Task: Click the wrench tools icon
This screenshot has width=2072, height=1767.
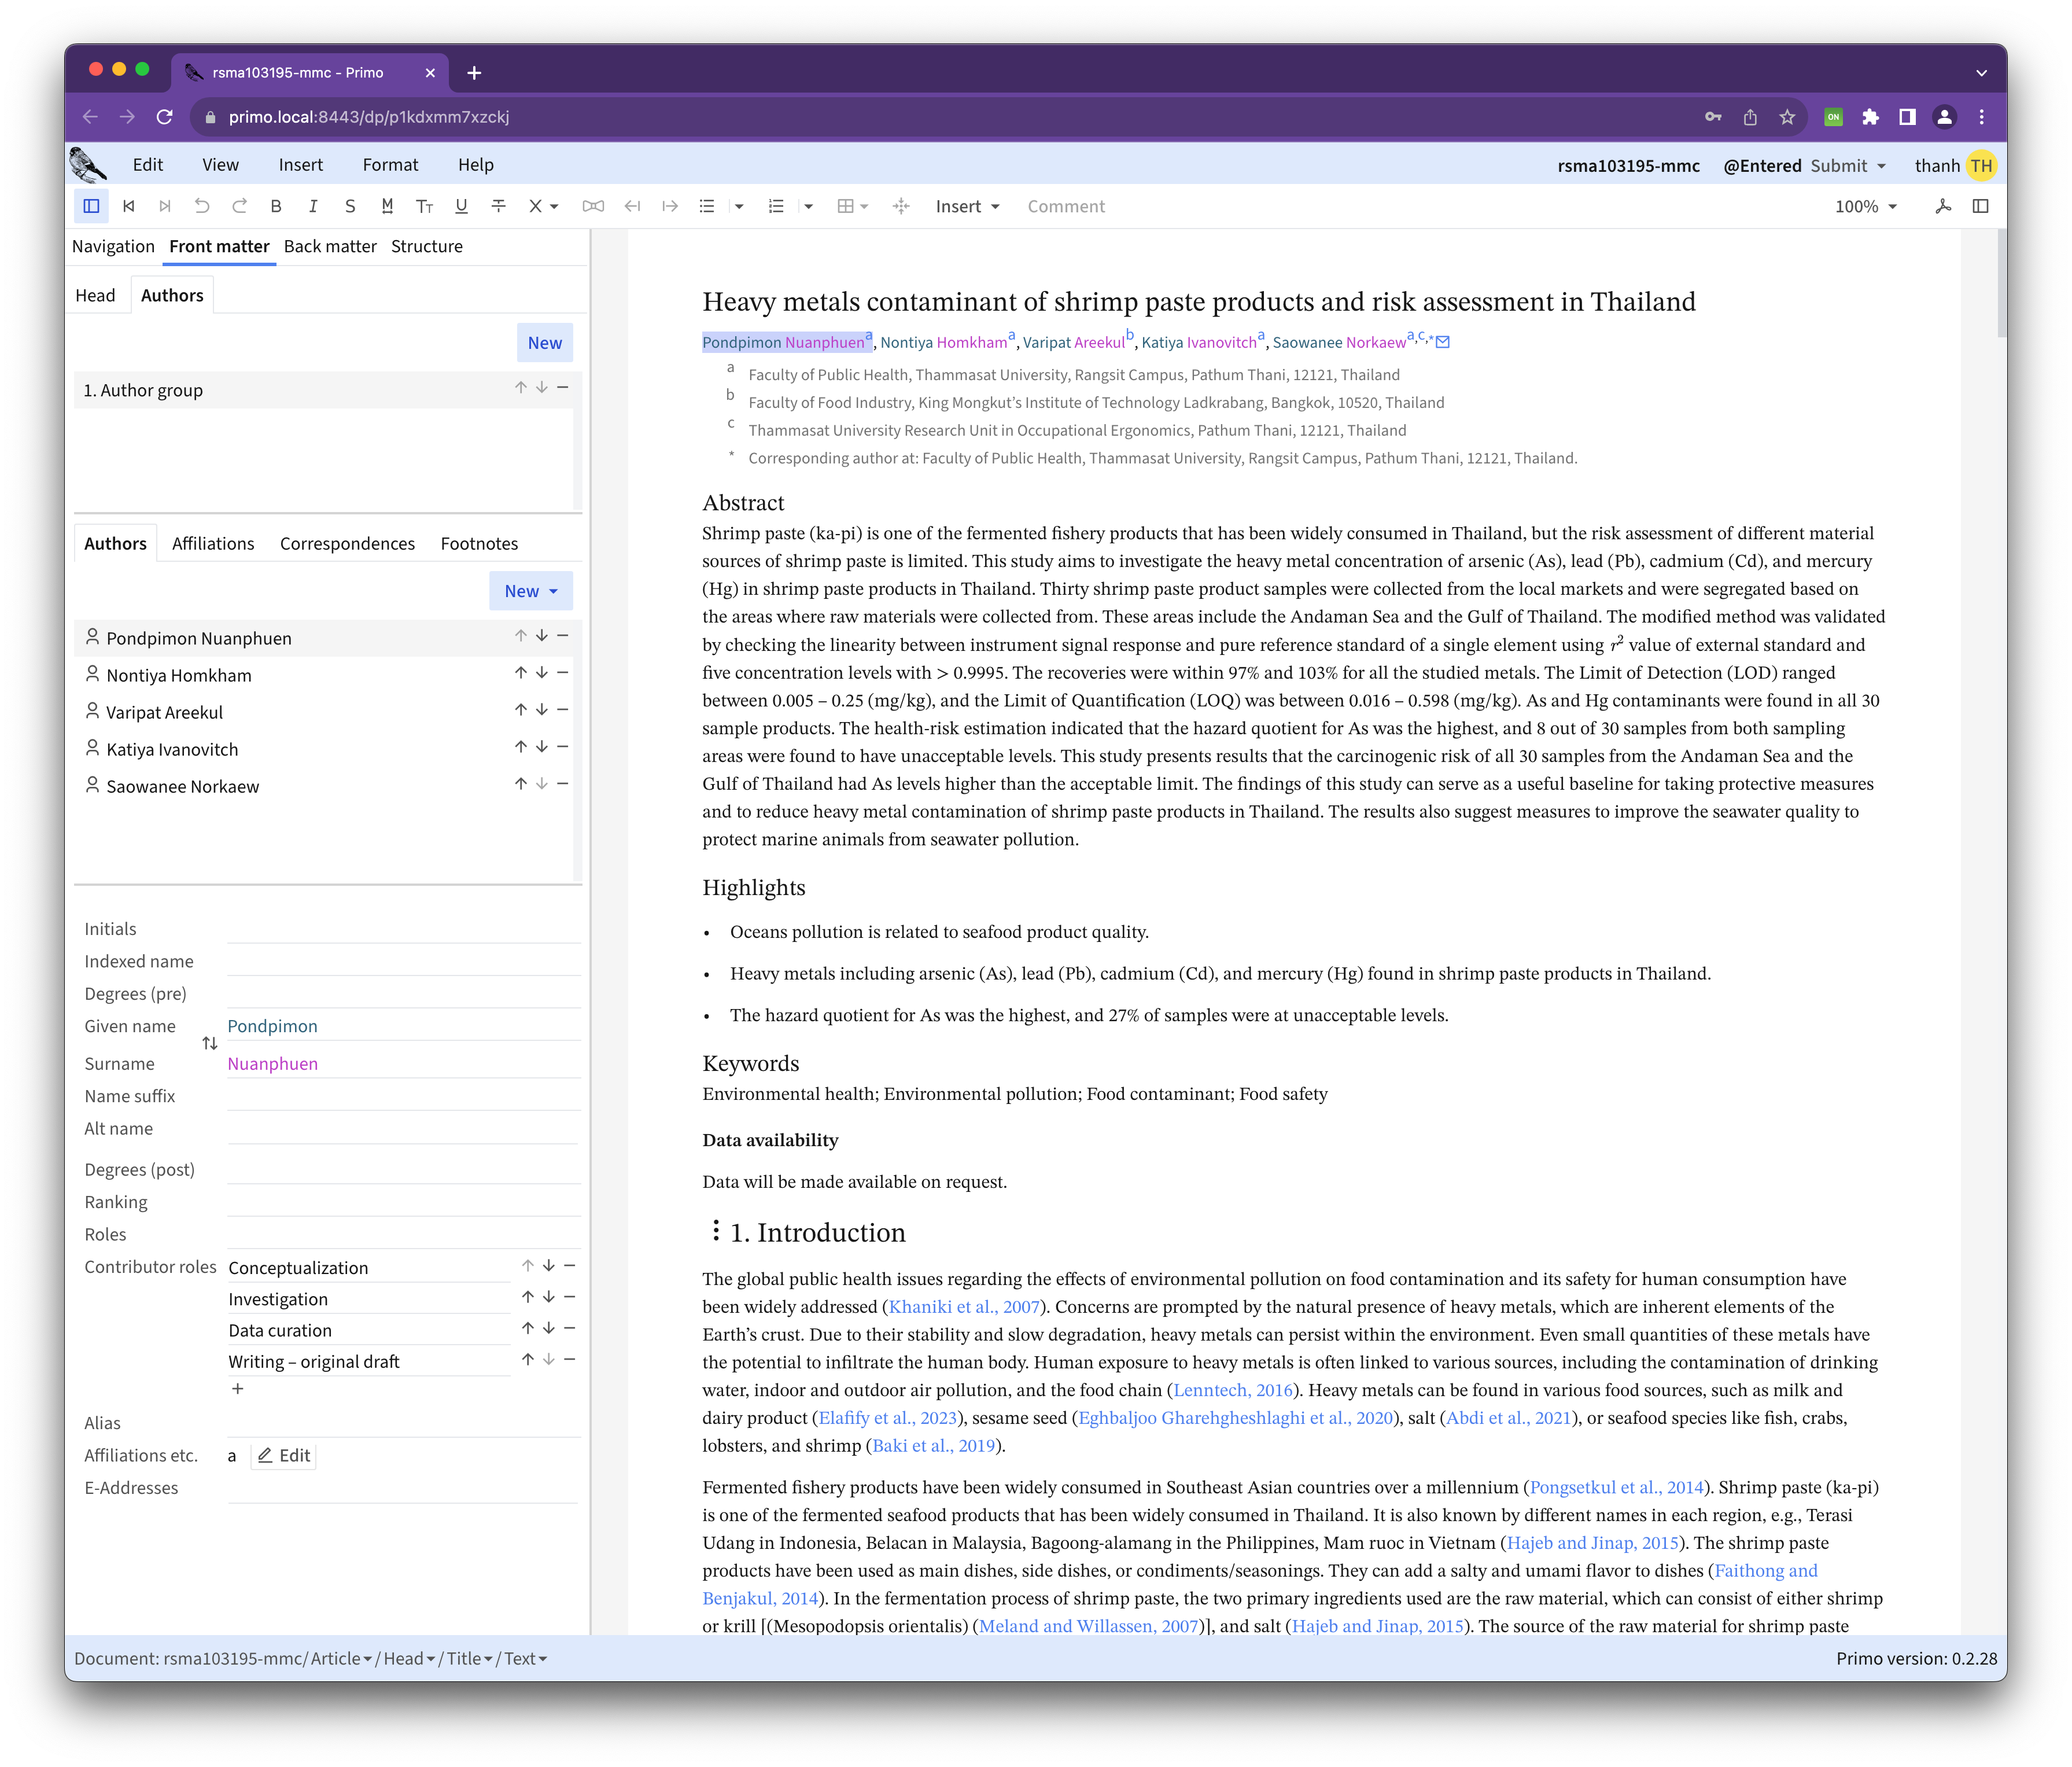Action: (x=1943, y=206)
